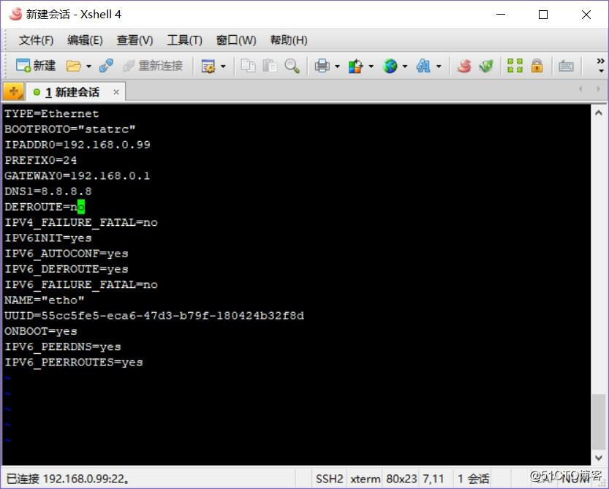Click the color scheme icon
This screenshot has height=489, width=609.
356,66
